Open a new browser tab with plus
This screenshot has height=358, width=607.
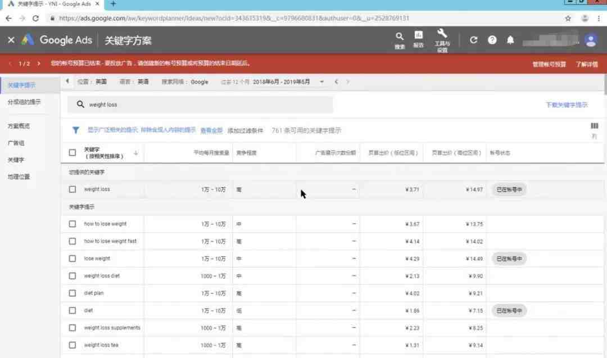pyautogui.click(x=113, y=4)
